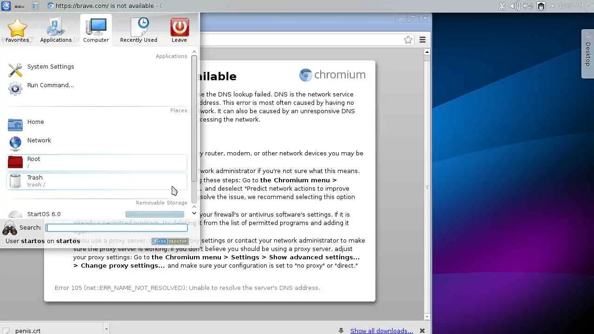Select the Computer tab
Image resolution: width=594 pixels, height=334 pixels.
coord(96,31)
